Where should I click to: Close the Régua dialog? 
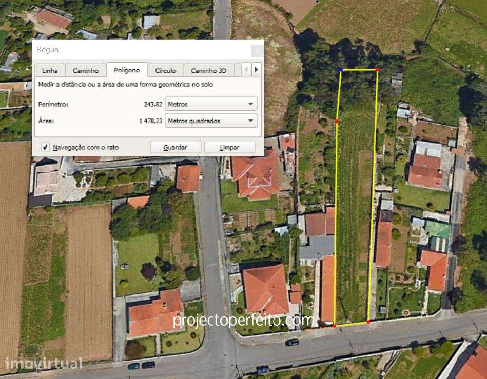tap(257, 51)
